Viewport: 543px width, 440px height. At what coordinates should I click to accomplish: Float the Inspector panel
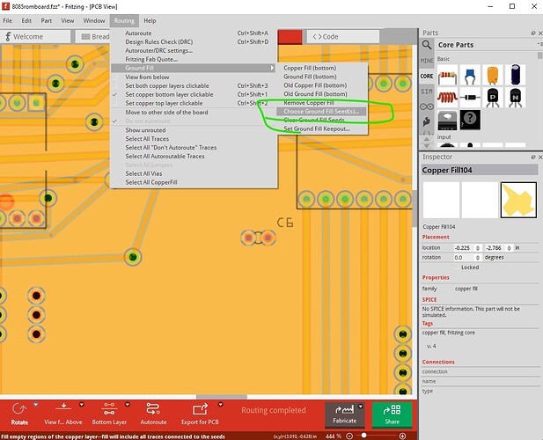[533, 157]
